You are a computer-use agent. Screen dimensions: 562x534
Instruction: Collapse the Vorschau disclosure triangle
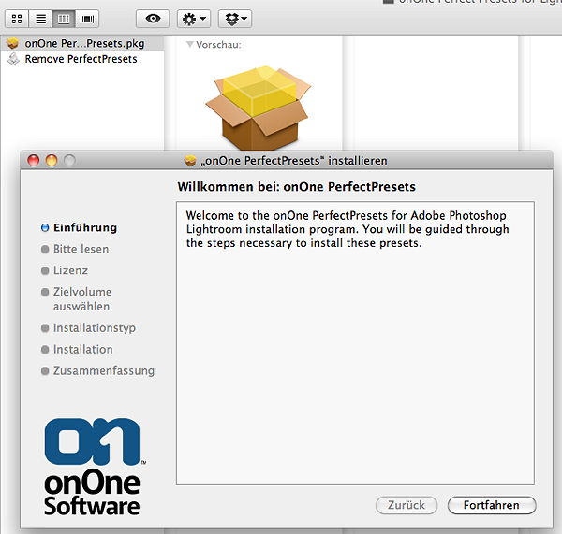pyautogui.click(x=190, y=44)
